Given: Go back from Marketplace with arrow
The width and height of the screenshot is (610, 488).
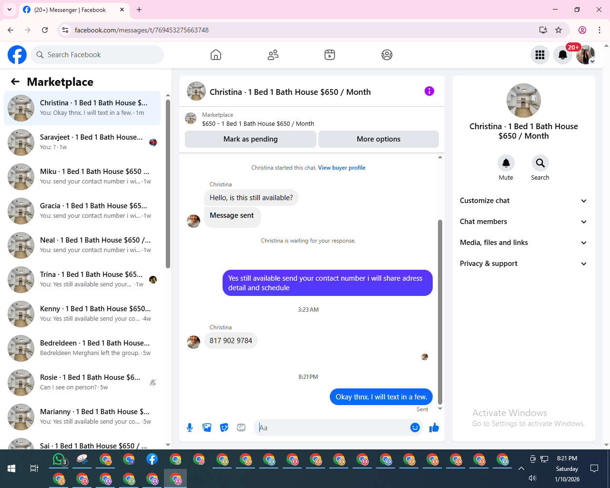Looking at the screenshot, I should coord(15,81).
